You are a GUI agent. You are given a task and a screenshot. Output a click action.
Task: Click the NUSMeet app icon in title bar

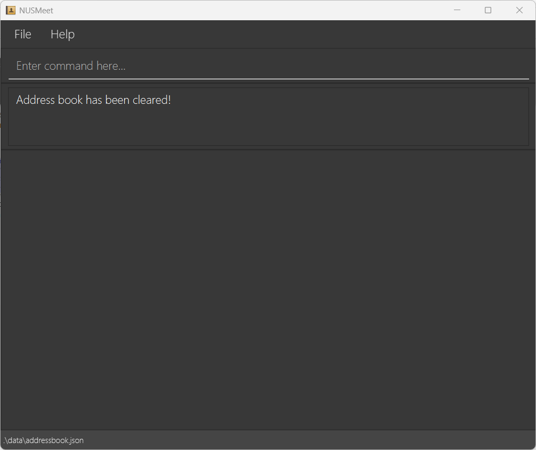coord(11,10)
